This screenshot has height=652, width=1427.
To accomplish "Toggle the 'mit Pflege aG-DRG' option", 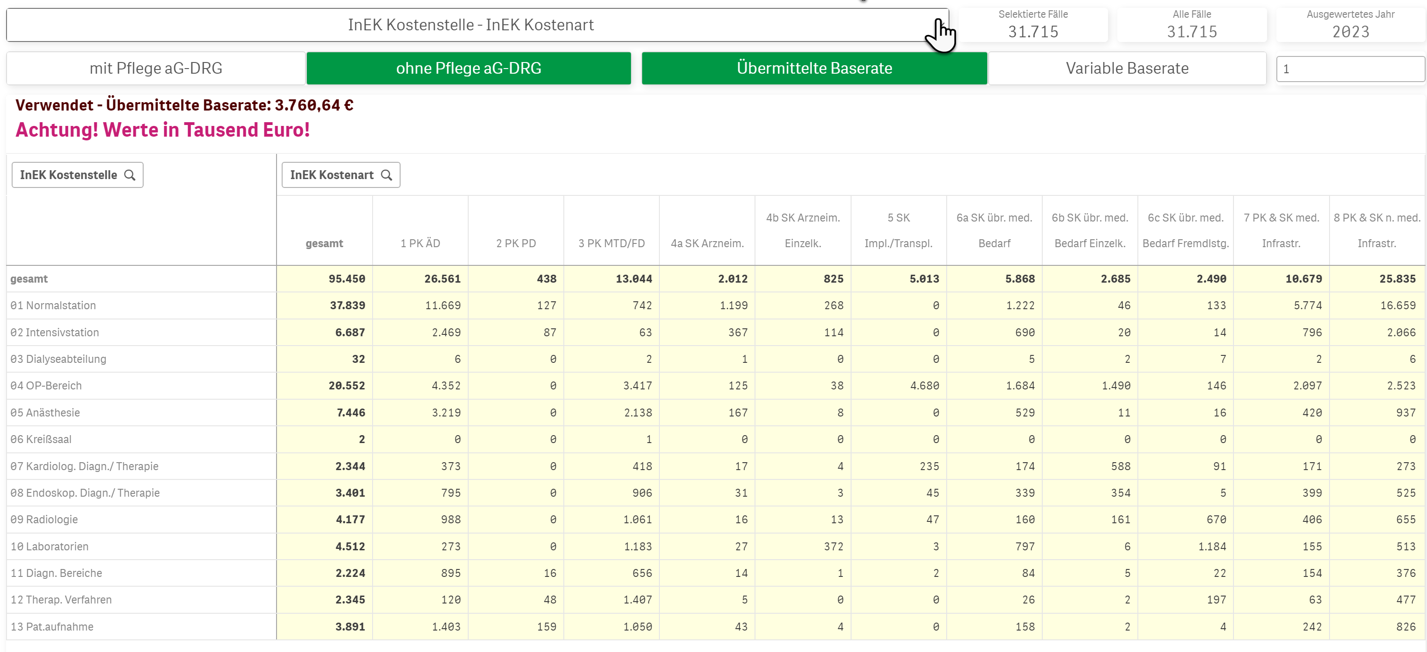I will [156, 68].
